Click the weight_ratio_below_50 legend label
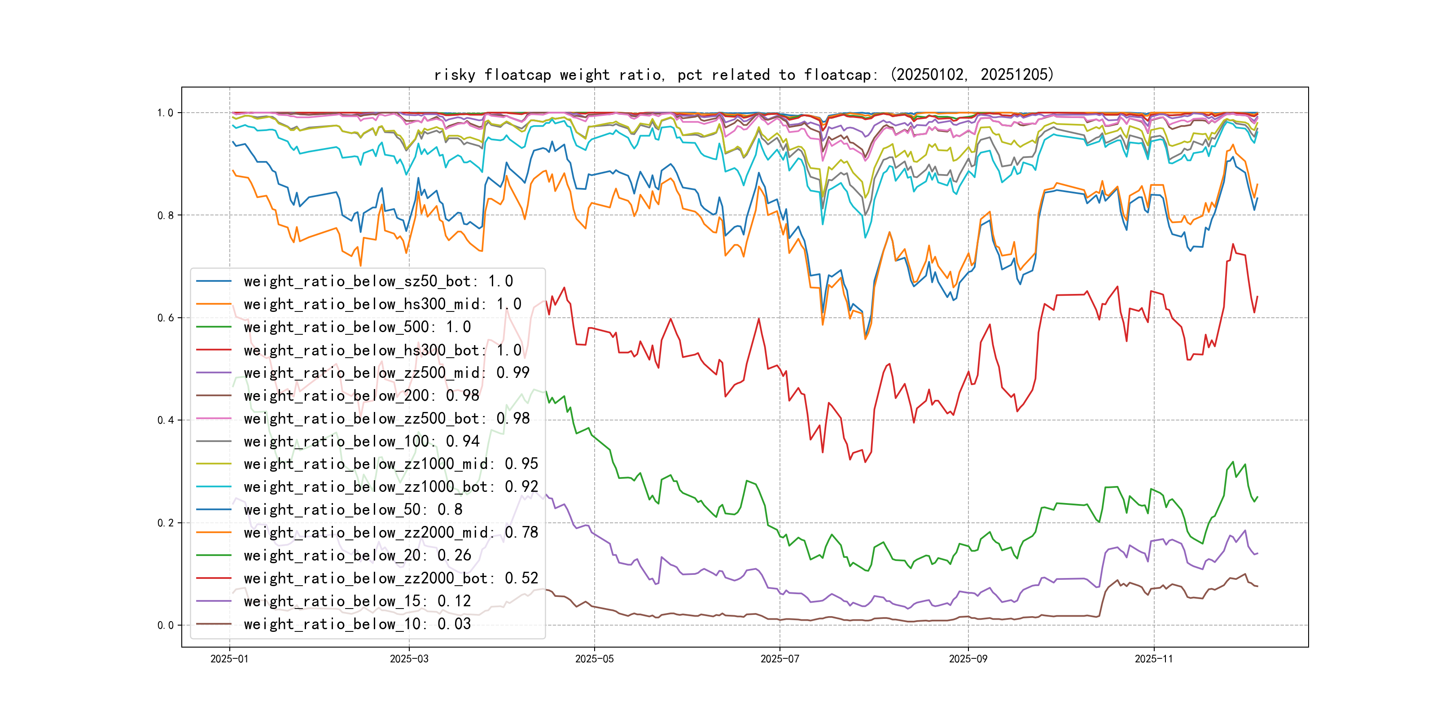Image resolution: width=1454 pixels, height=727 pixels. pos(353,510)
